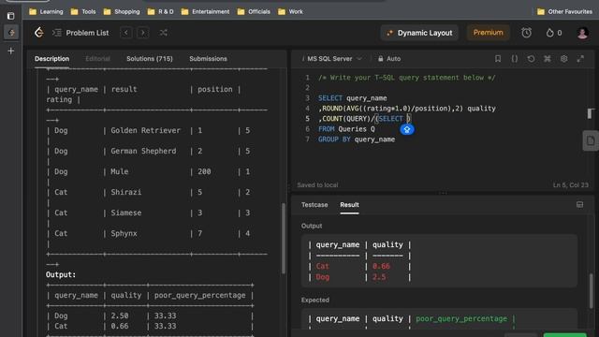This screenshot has width=599, height=337.
Task: Click the SELECT query_name line in editor
Action: point(353,98)
